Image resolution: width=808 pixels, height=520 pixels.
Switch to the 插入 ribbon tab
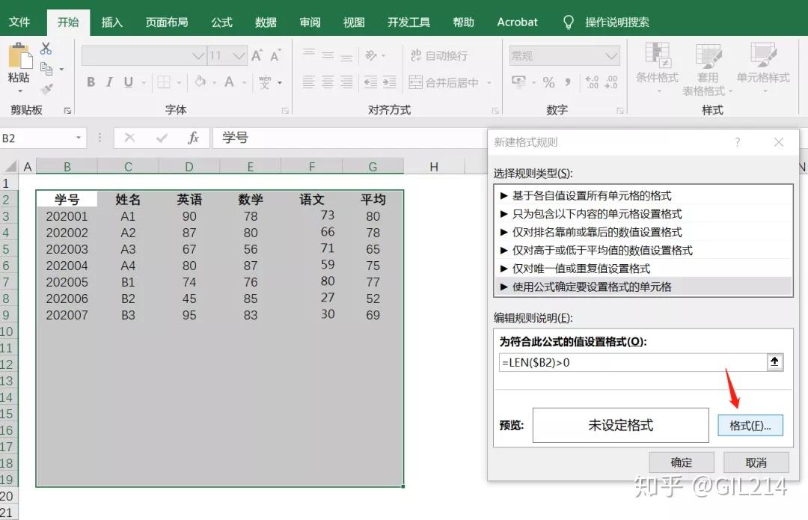111,22
